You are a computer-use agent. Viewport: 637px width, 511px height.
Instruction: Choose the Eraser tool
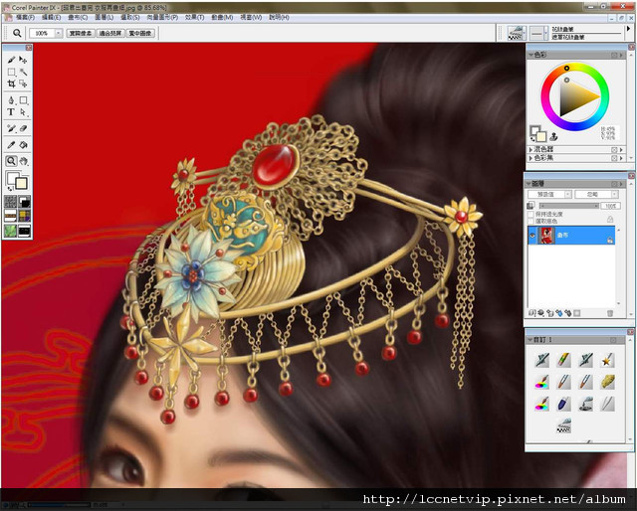pos(23,128)
